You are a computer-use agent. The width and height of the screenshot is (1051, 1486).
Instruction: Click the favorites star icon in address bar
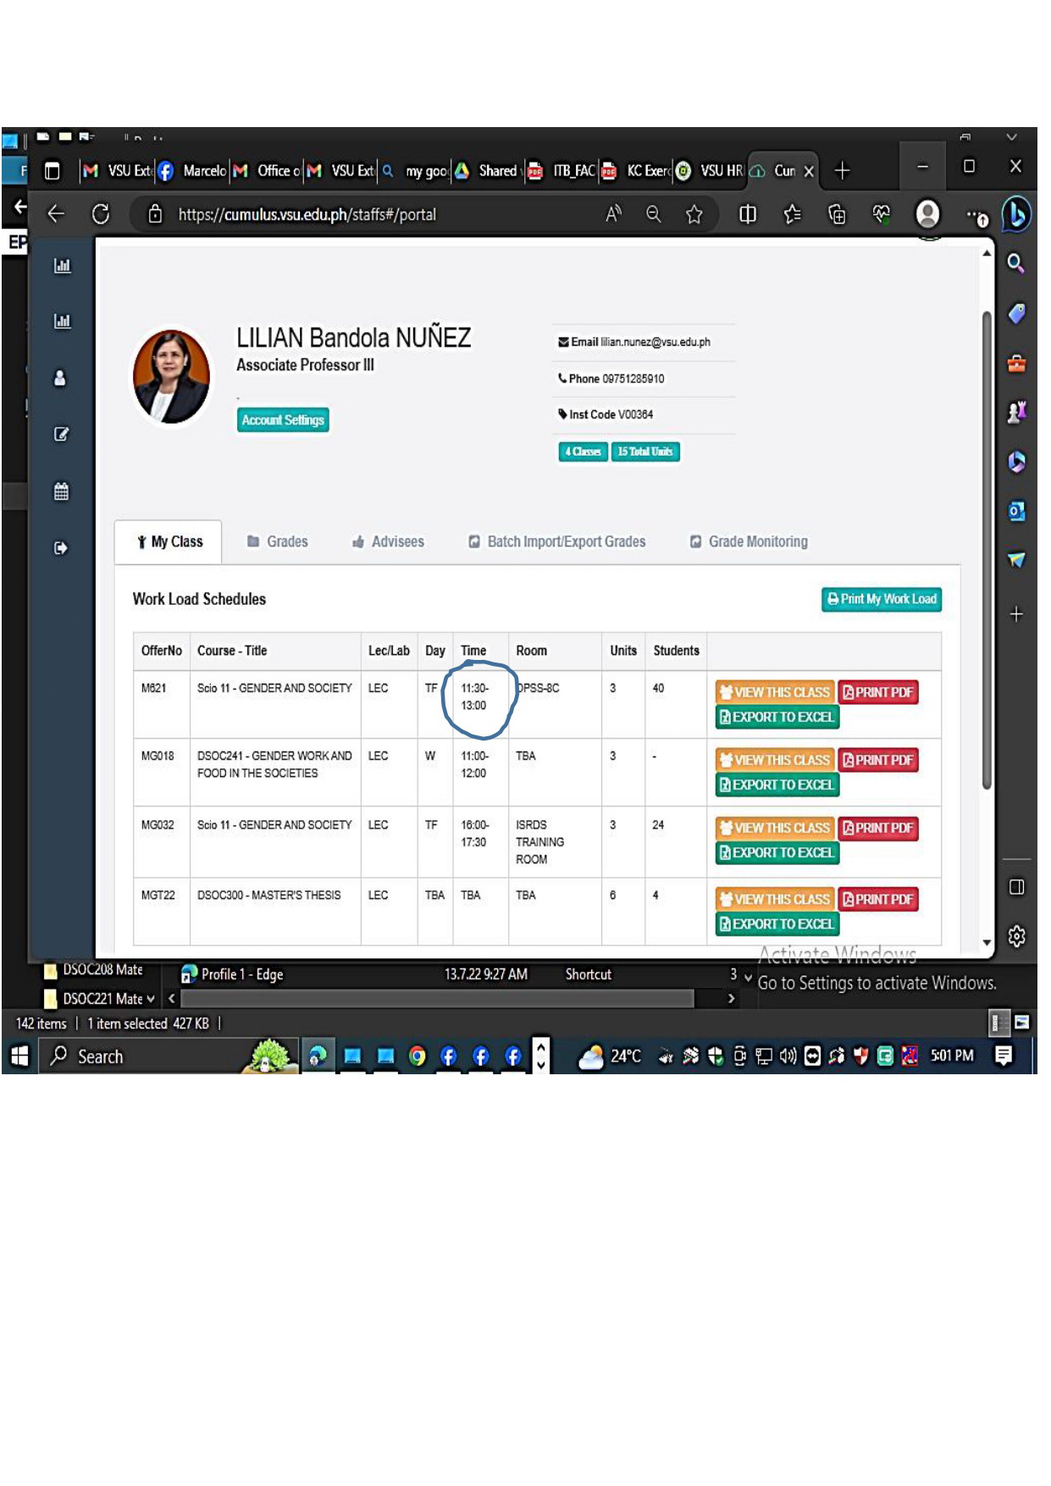coord(694,215)
